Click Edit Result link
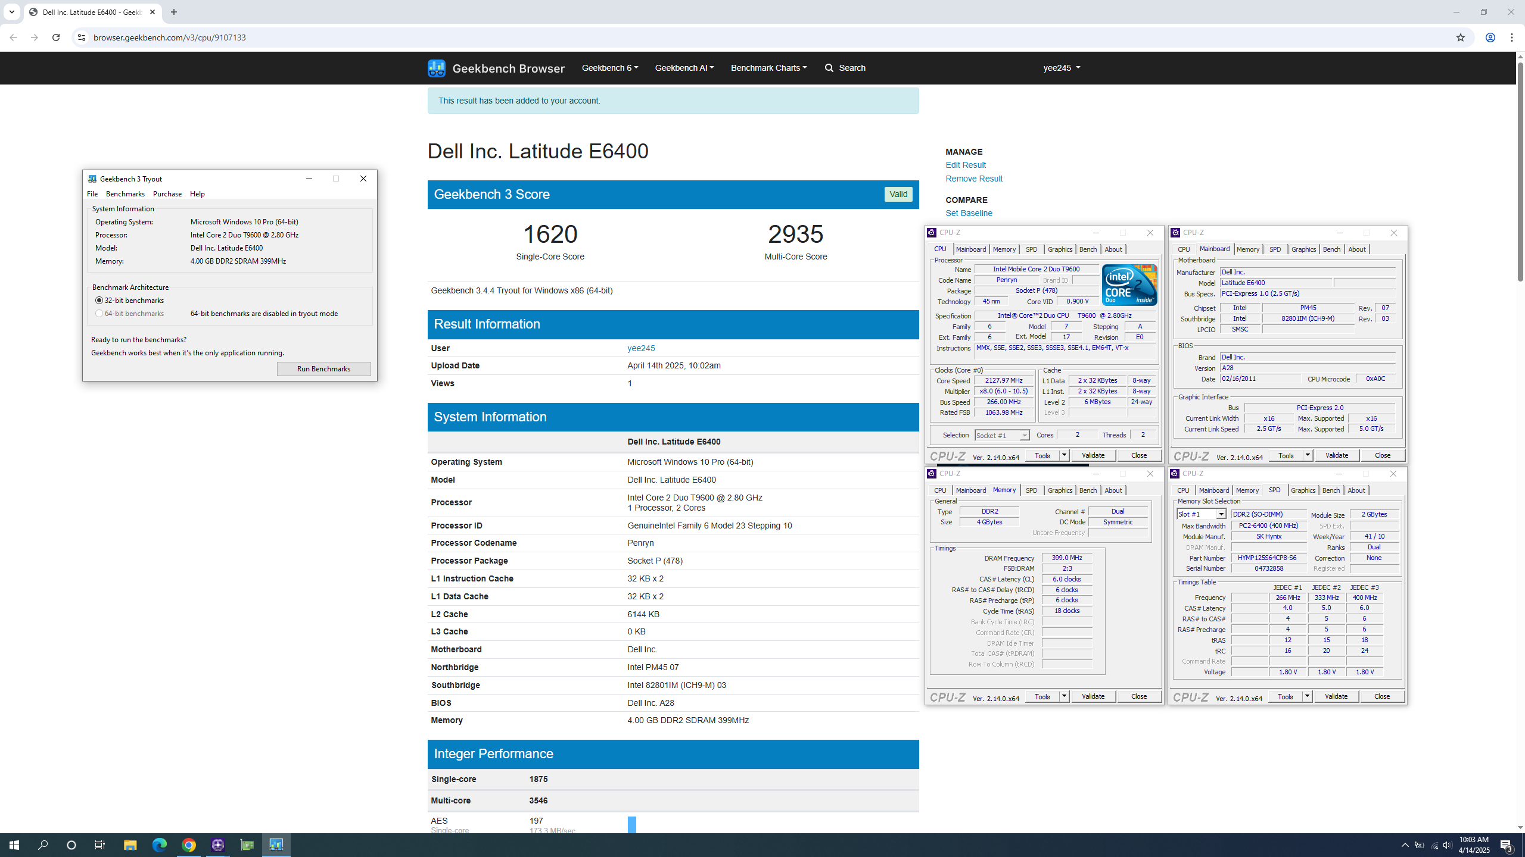 point(966,165)
